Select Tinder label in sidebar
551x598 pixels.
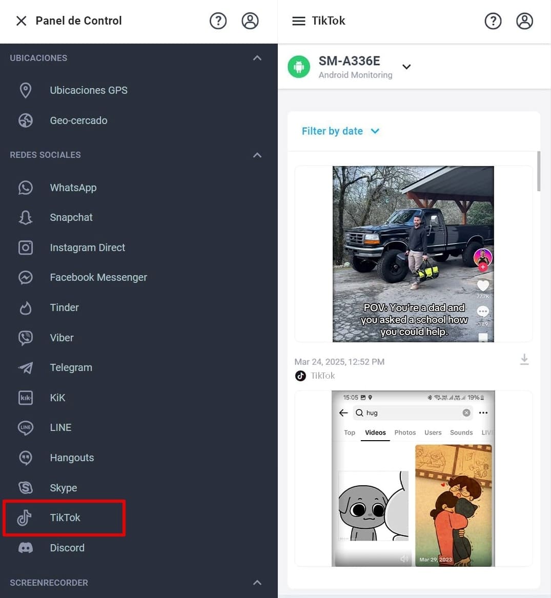pyautogui.click(x=65, y=307)
